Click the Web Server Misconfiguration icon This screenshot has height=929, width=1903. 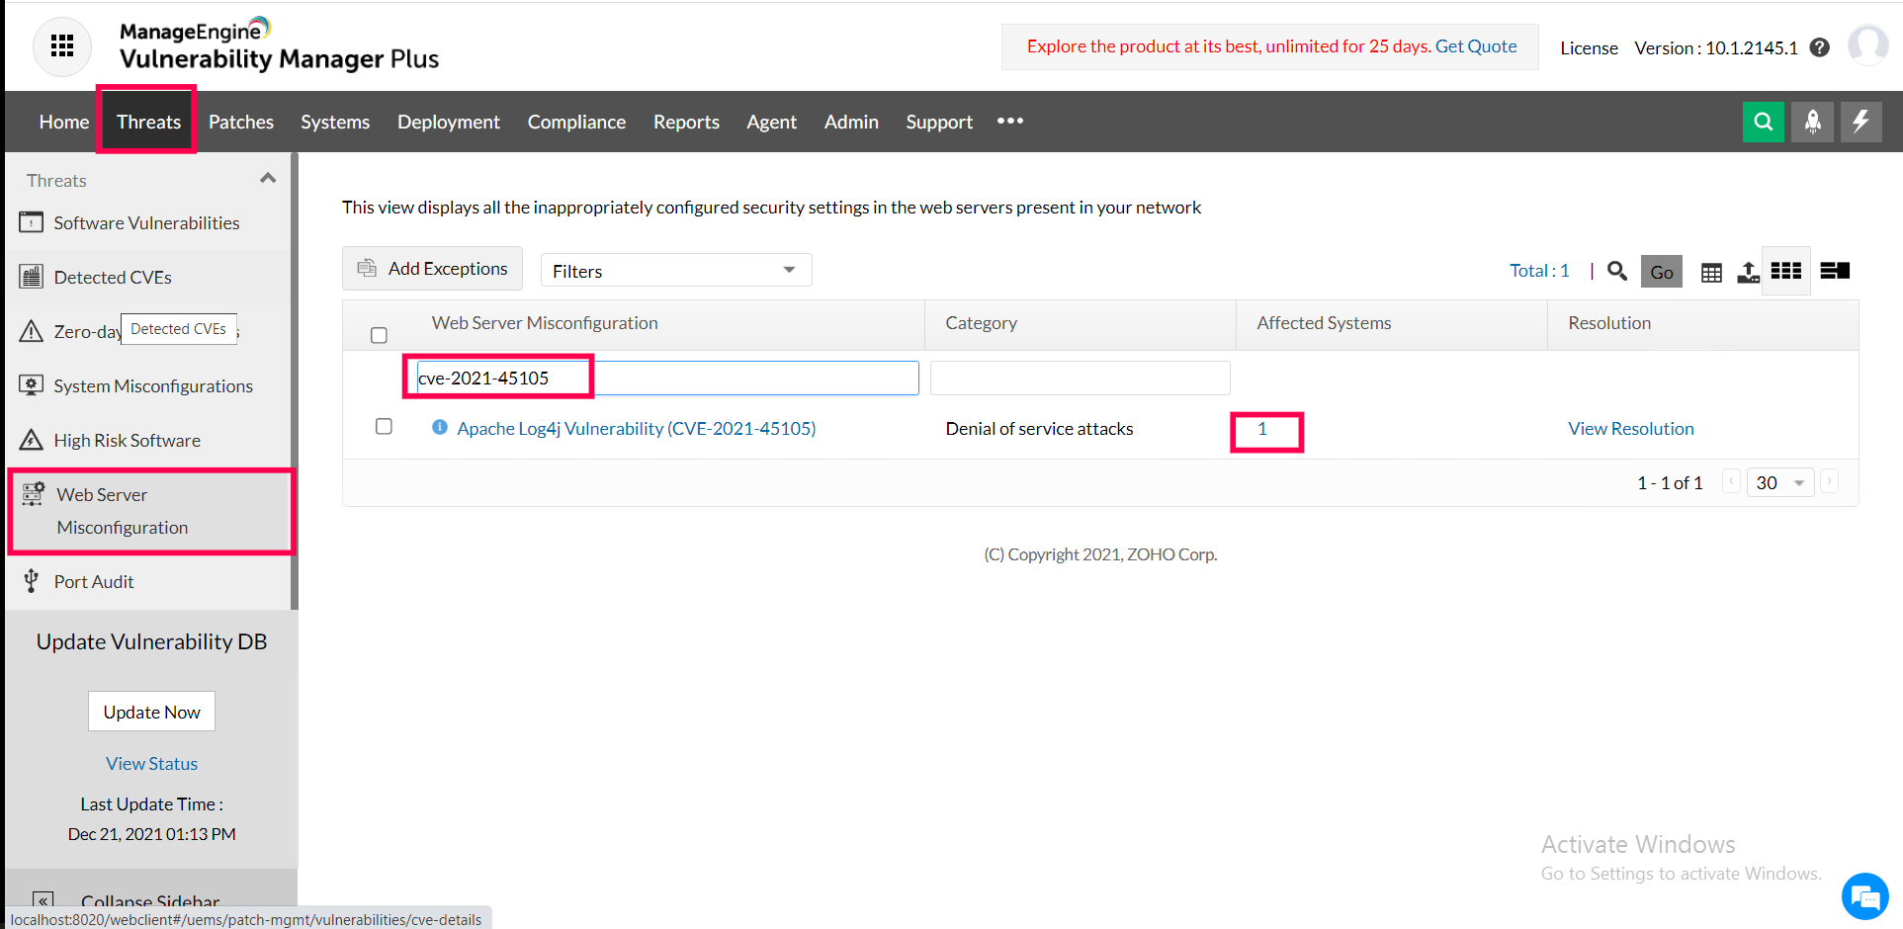34,494
